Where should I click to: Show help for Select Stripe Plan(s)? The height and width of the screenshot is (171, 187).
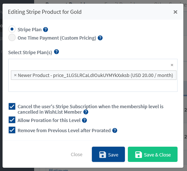tap(56, 52)
